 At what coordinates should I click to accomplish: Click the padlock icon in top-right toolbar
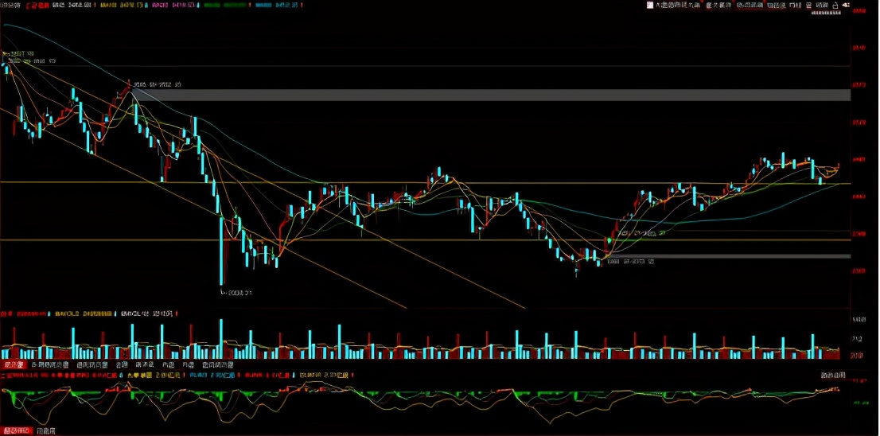click(834, 6)
